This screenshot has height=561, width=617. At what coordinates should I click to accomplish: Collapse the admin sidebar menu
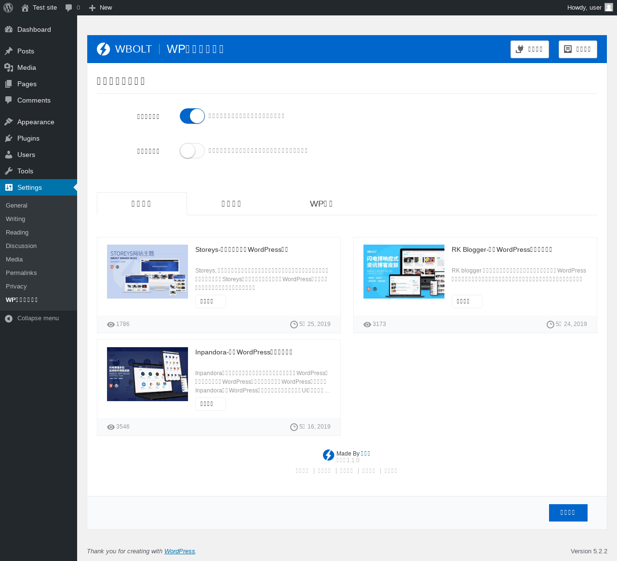click(39, 318)
